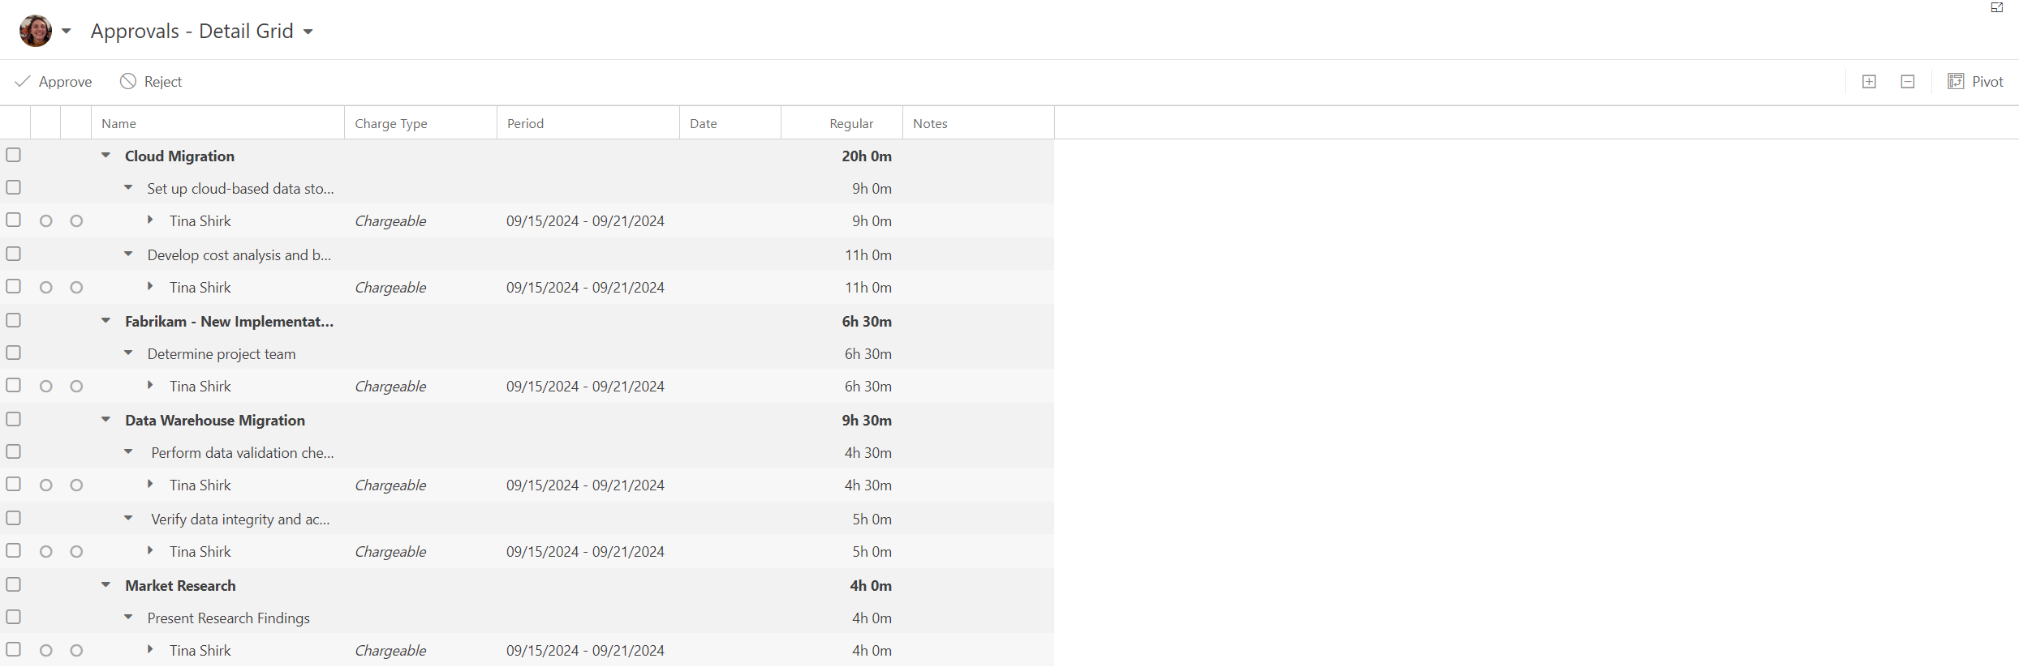Screen dimensions: 2019x667
Task: Check the Market Research row checkbox
Action: click(x=14, y=584)
